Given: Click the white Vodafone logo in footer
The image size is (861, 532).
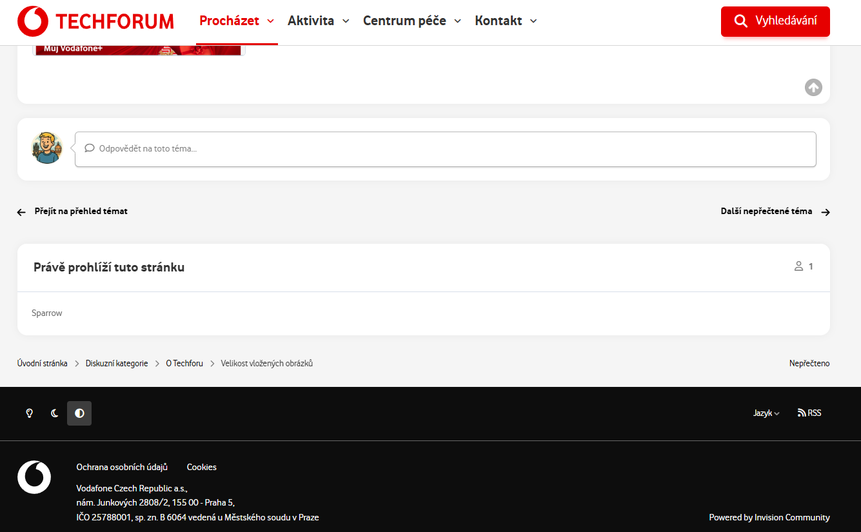Looking at the screenshot, I should (x=34, y=477).
